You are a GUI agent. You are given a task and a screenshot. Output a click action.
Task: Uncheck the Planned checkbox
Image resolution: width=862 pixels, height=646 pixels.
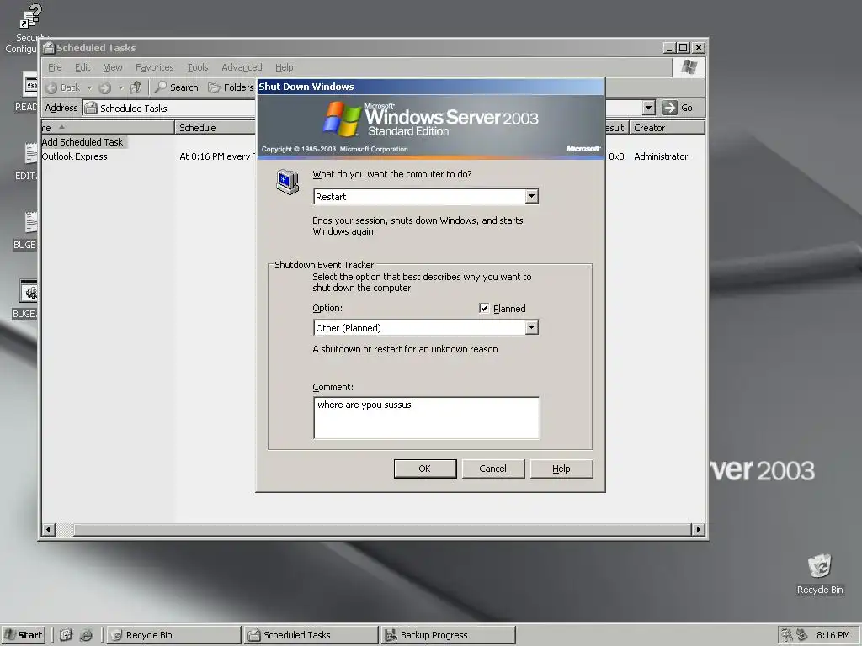pos(484,308)
